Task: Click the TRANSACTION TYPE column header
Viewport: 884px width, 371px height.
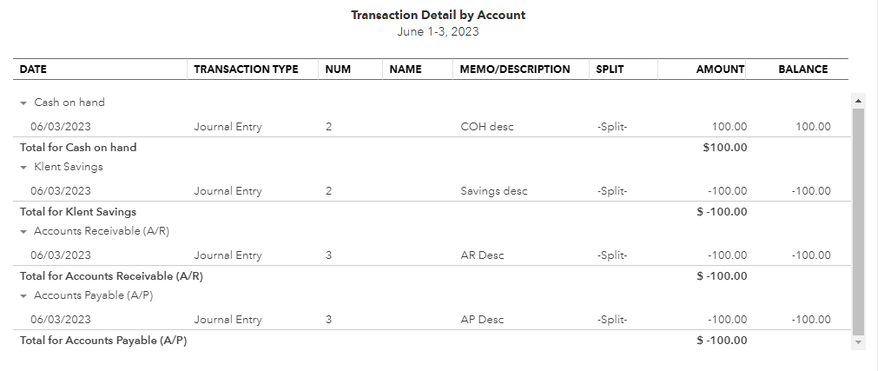Action: tap(246, 70)
